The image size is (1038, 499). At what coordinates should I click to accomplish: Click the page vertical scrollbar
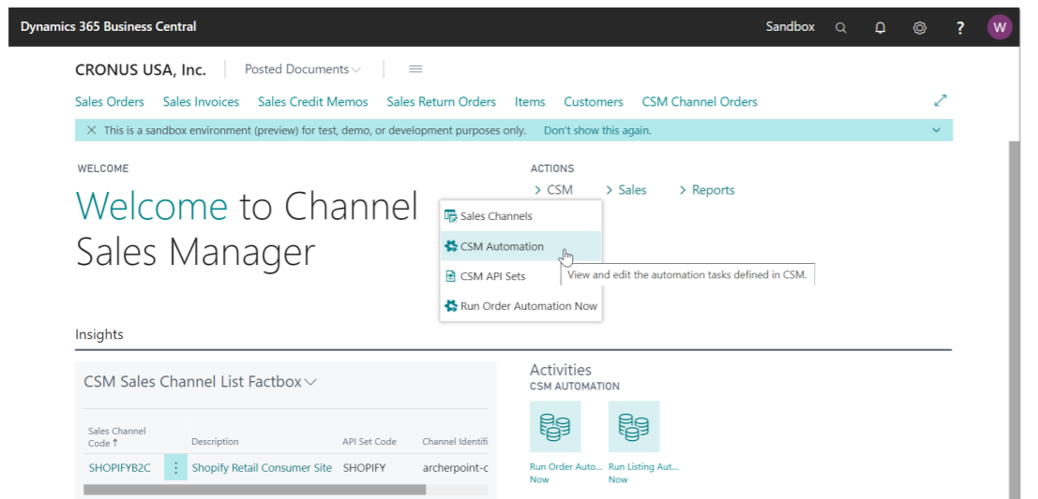coord(1014,319)
